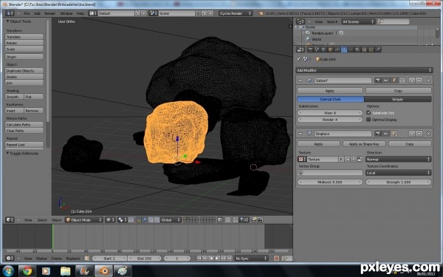Open Windows Explorer folder in taskbar
This screenshot has height=277, width=443.
coord(65,271)
